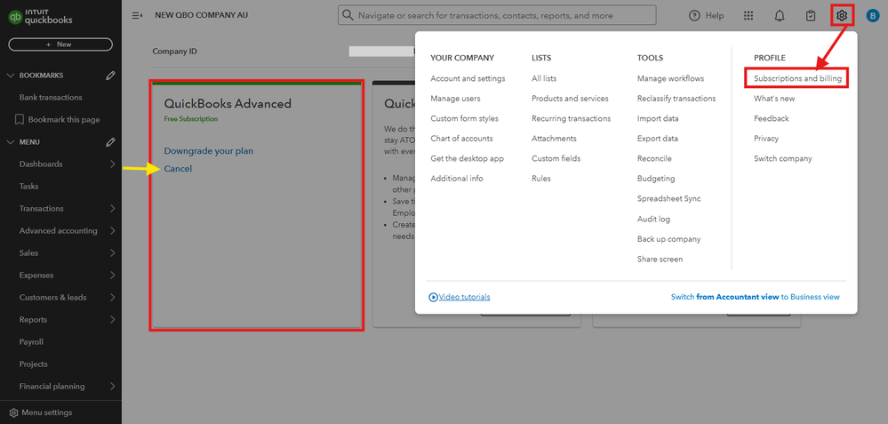Edit bookmarks with the pencil icon
The width and height of the screenshot is (888, 424).
point(111,76)
